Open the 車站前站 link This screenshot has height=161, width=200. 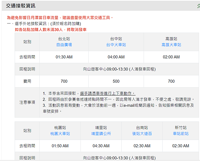coord(181,134)
